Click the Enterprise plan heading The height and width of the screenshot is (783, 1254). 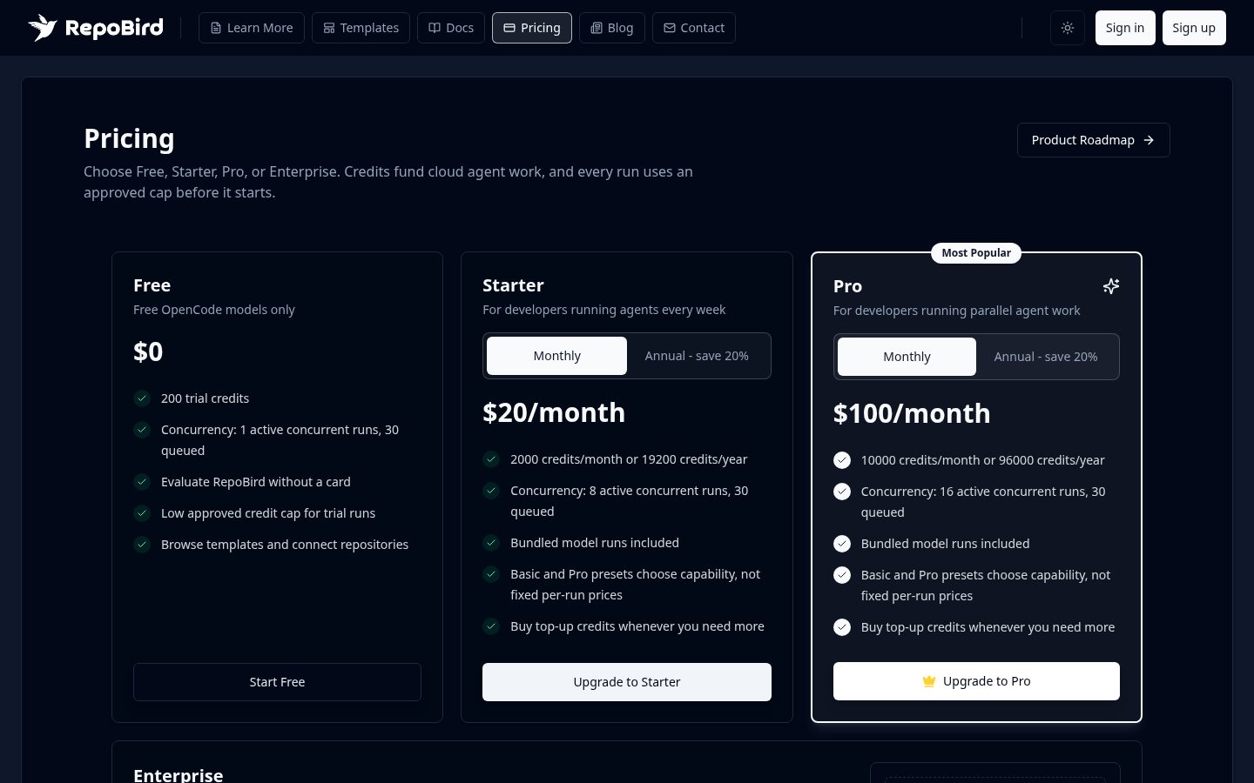(x=178, y=774)
